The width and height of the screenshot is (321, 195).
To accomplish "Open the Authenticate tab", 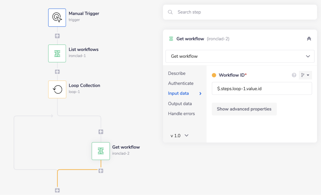I will pyautogui.click(x=181, y=83).
